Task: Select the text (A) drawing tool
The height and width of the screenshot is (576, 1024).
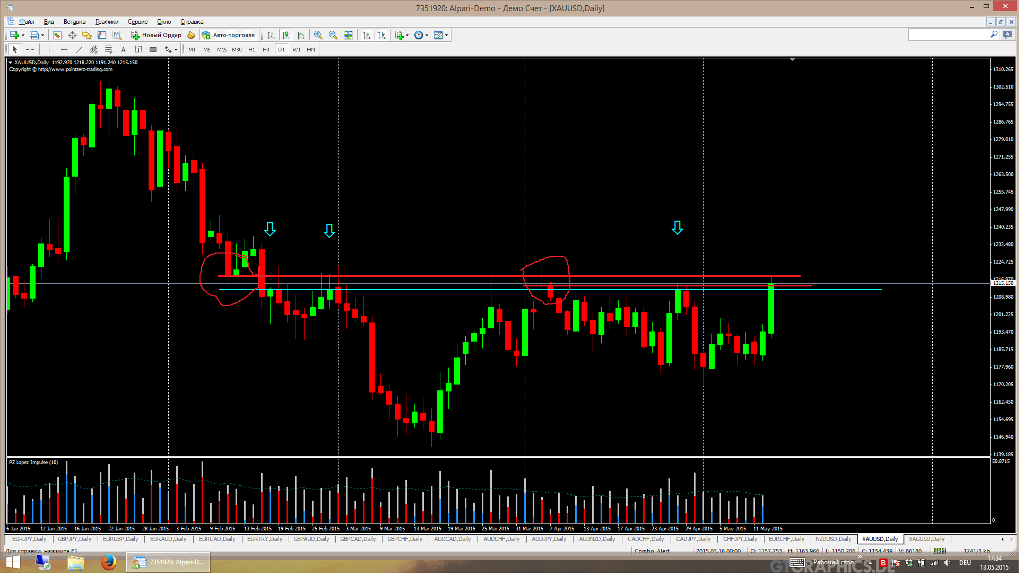Action: click(124, 49)
